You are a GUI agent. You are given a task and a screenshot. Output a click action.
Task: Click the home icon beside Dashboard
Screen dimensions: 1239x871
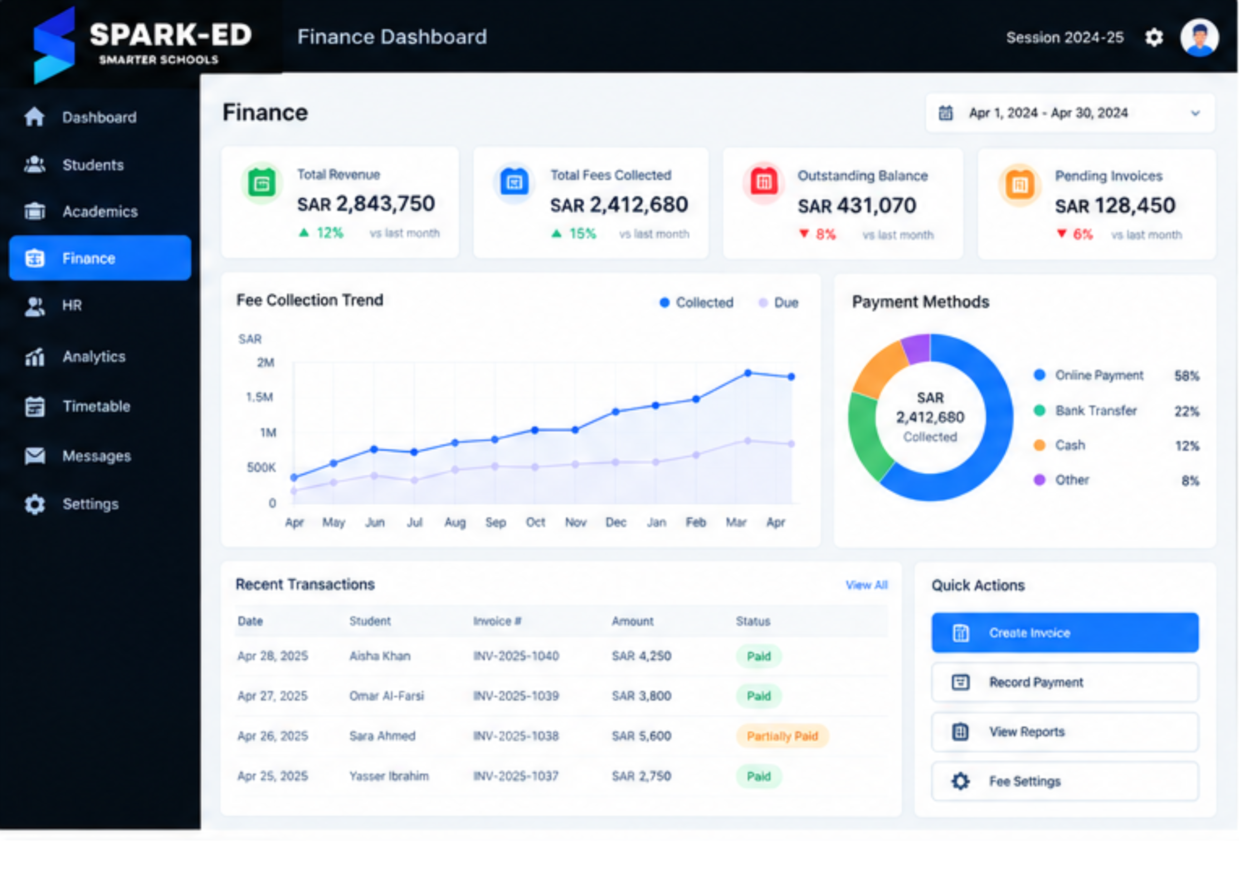pyautogui.click(x=34, y=117)
